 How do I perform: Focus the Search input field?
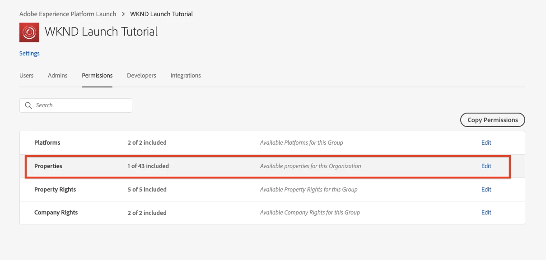(76, 105)
